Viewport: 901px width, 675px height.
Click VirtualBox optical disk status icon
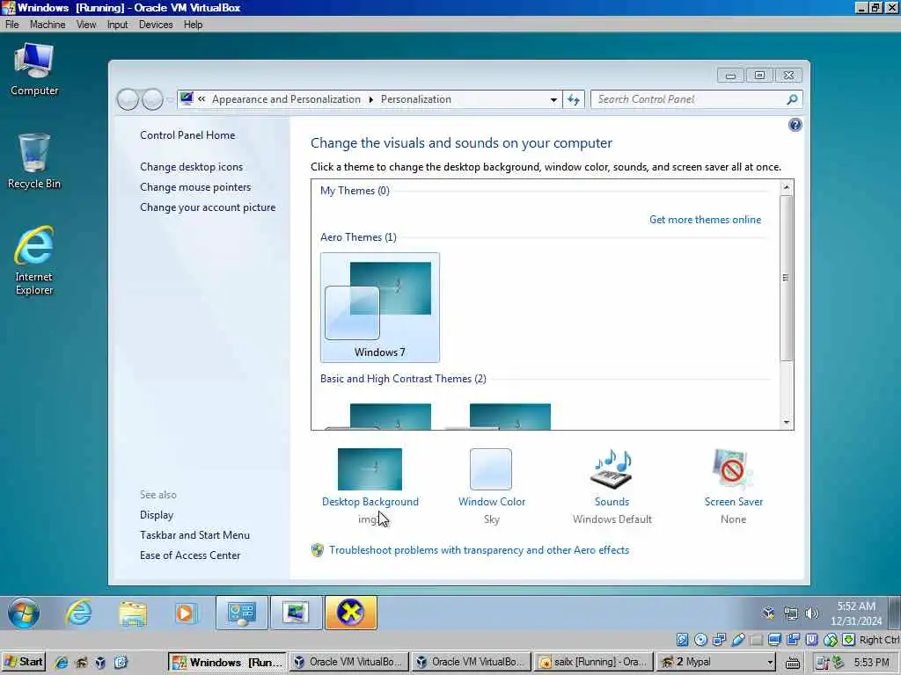(x=700, y=640)
